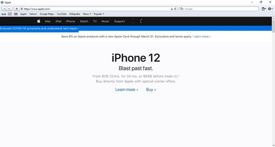Image resolution: width=275 pixels, height=147 pixels.
Task: Click the Apple favicon beside the URL
Action: (x=22, y=9)
